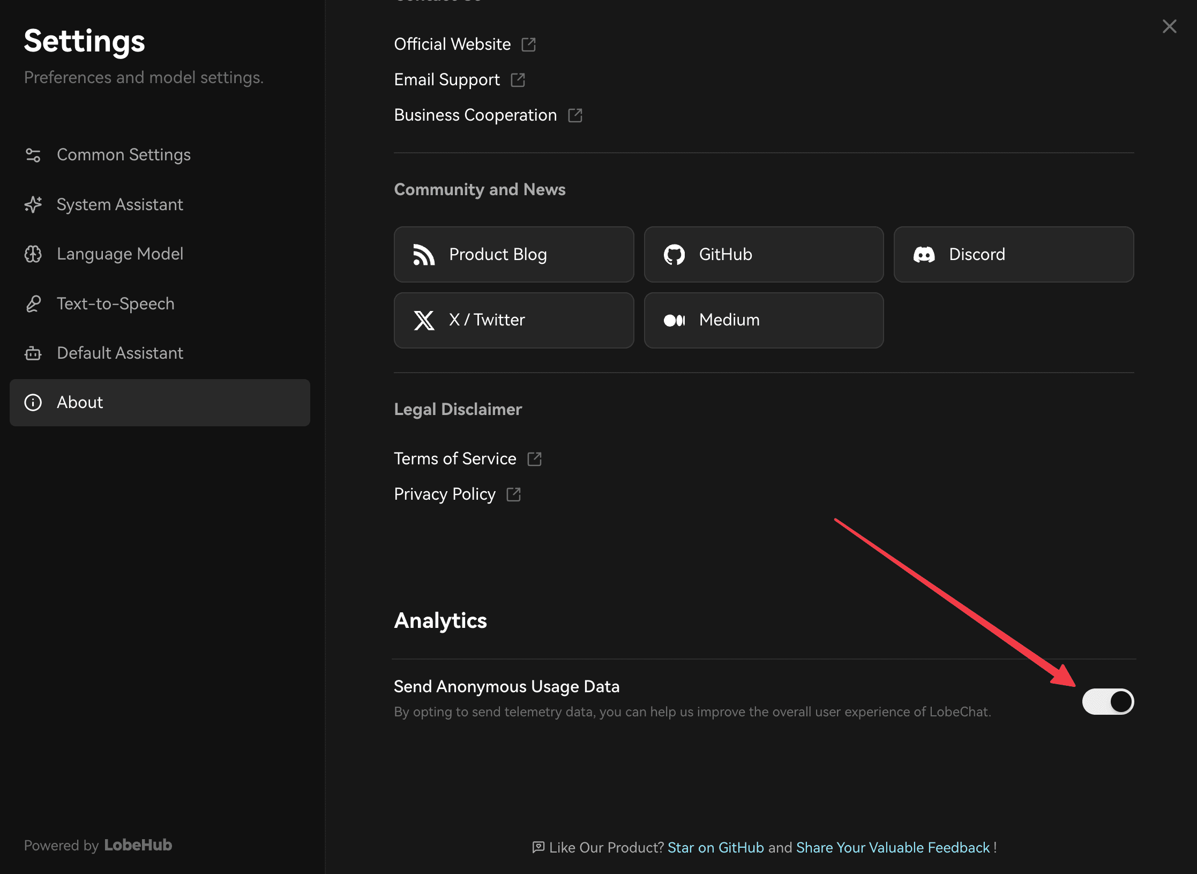The image size is (1197, 874).
Task: Close the Settings panel
Action: click(1170, 26)
